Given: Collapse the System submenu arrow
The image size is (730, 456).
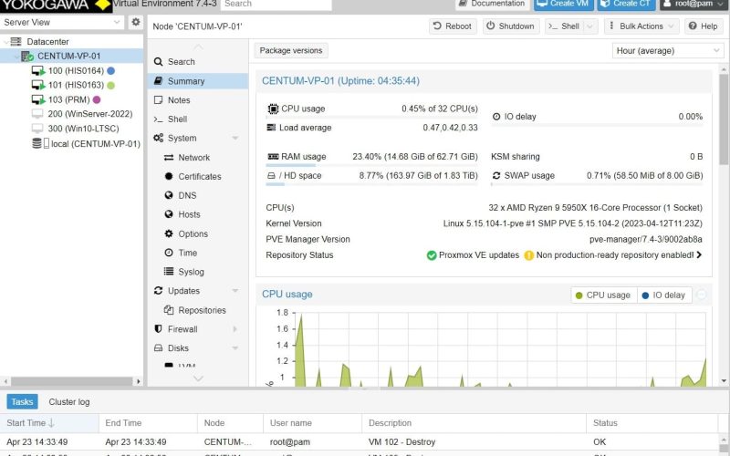Looking at the screenshot, I should (x=235, y=139).
